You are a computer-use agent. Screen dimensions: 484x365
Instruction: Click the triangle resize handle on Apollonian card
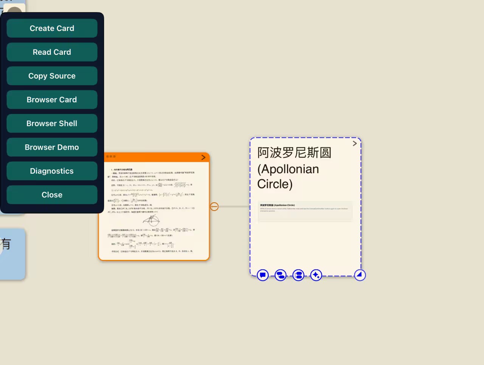360,275
